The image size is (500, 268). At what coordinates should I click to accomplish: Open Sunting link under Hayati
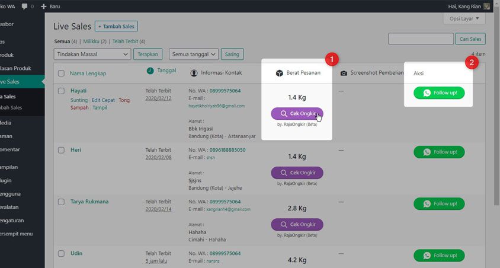point(79,100)
